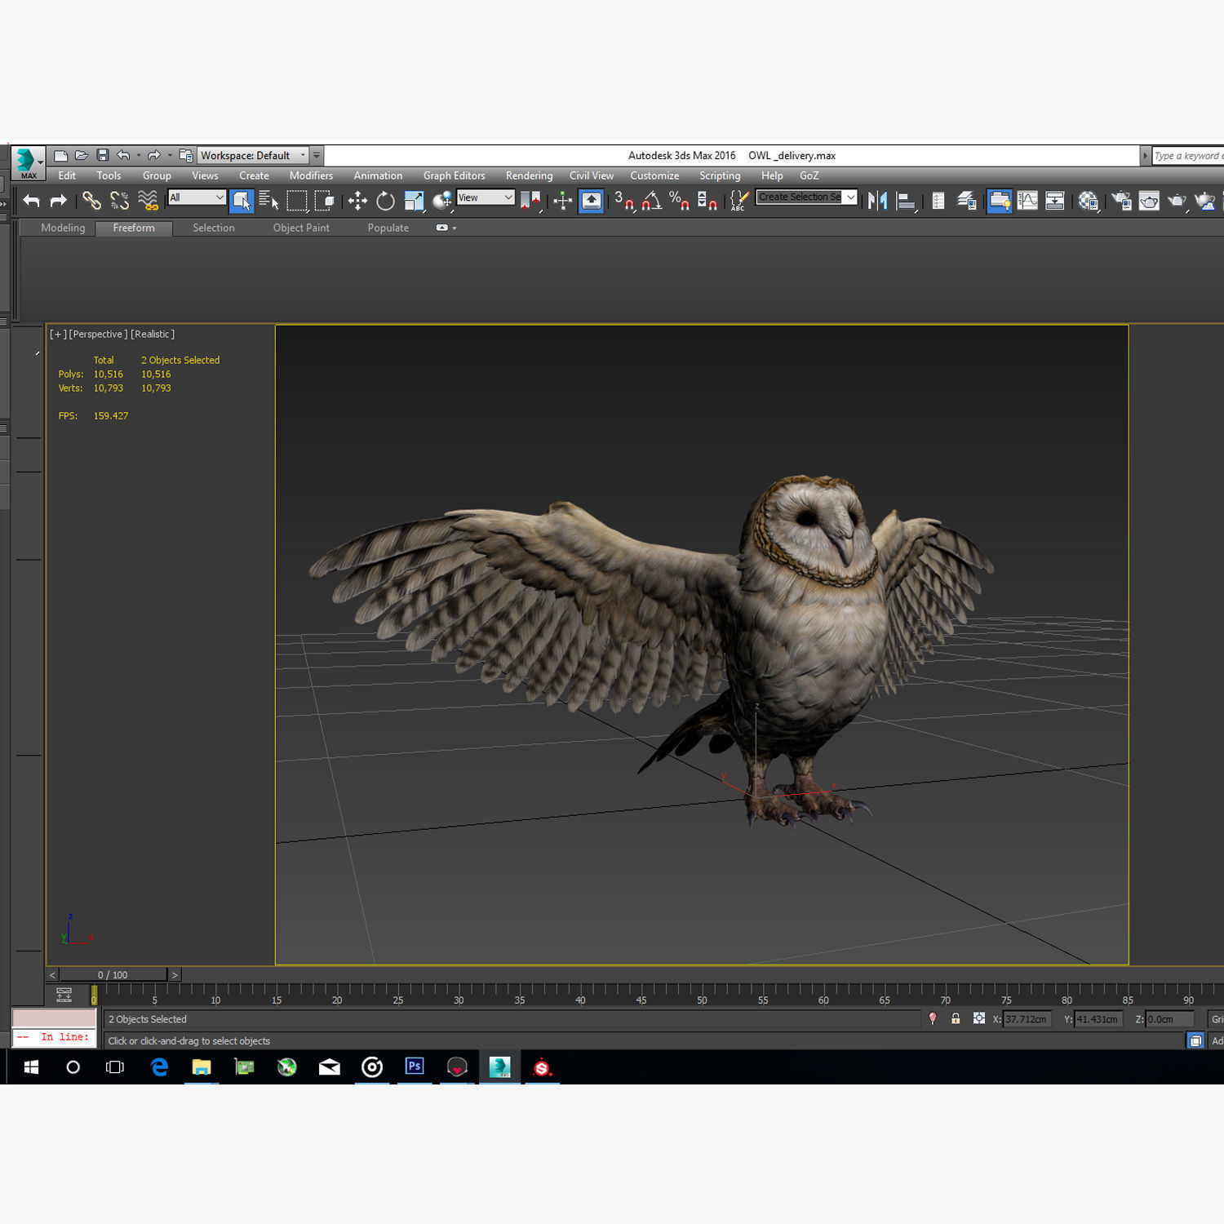This screenshot has width=1224, height=1224.
Task: Click the Use Pivot Point Center icon
Action: tap(531, 201)
